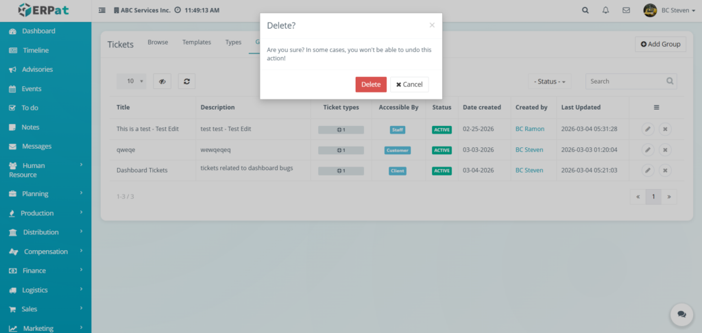The image size is (702, 333).
Task: Switch to the Types tab
Action: click(x=233, y=42)
